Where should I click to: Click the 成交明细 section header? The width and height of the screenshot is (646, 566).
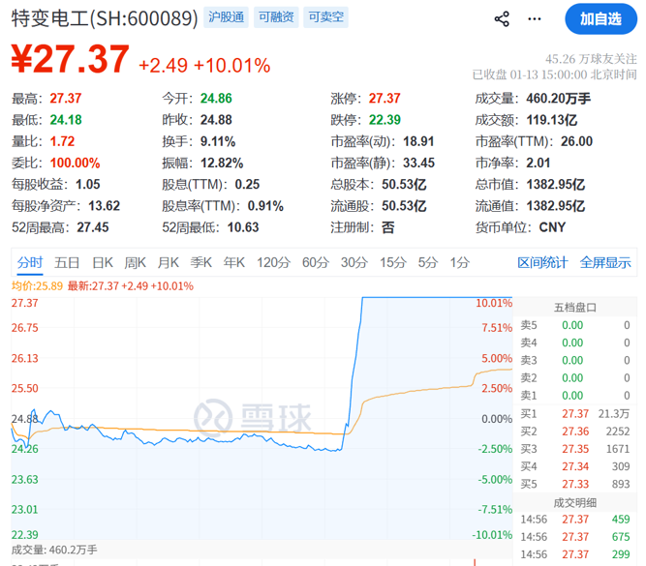tap(575, 503)
